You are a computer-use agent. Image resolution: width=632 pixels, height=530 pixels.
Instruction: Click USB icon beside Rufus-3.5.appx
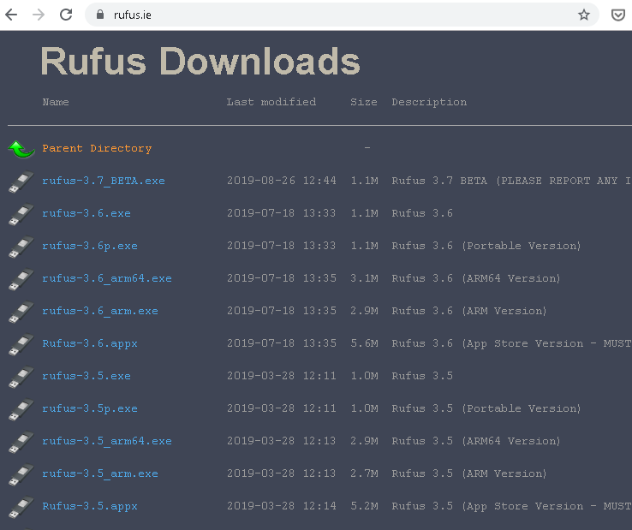click(21, 507)
